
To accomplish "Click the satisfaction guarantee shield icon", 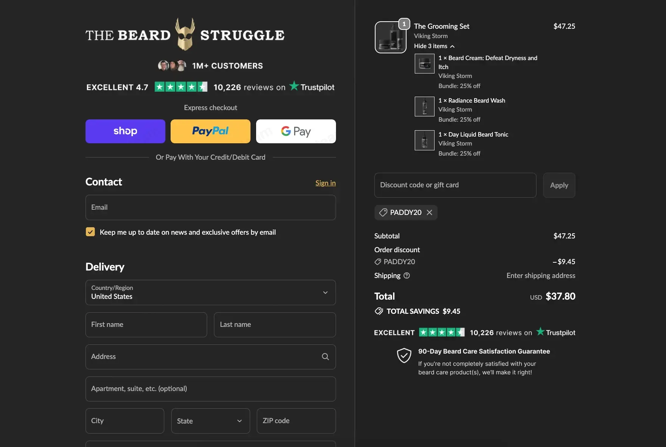I will [x=404, y=356].
